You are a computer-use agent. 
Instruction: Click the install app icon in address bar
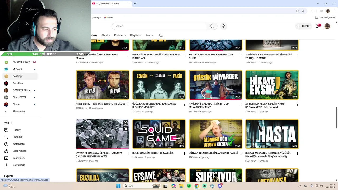tap(297, 11)
